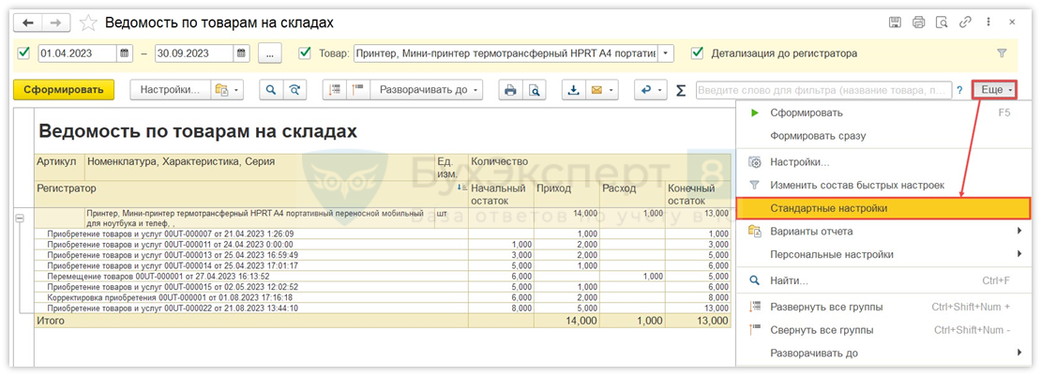The image size is (1041, 376).
Task: Click the back navigation arrow
Action: (x=28, y=23)
